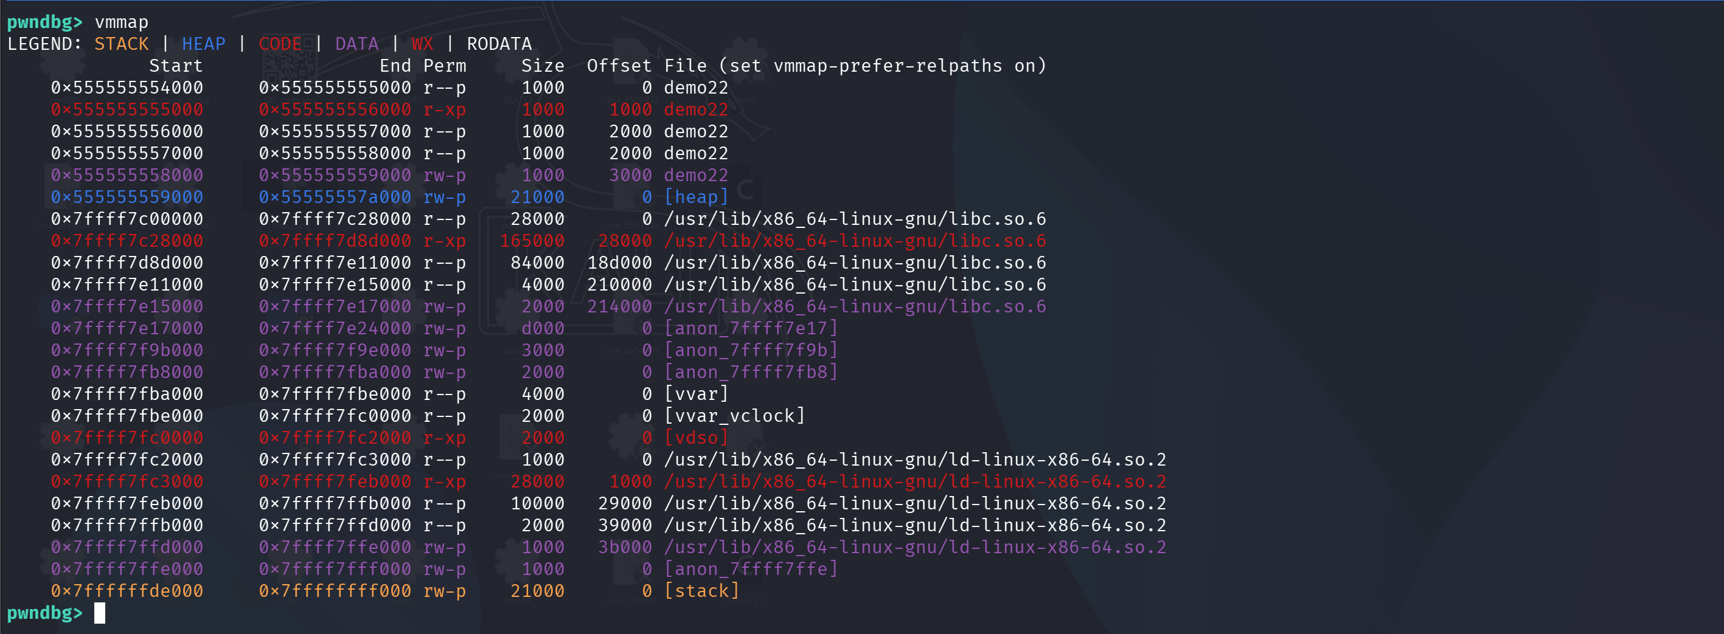The height and width of the screenshot is (634, 1724).
Task: Click the purple DATA legend label
Action: [356, 44]
